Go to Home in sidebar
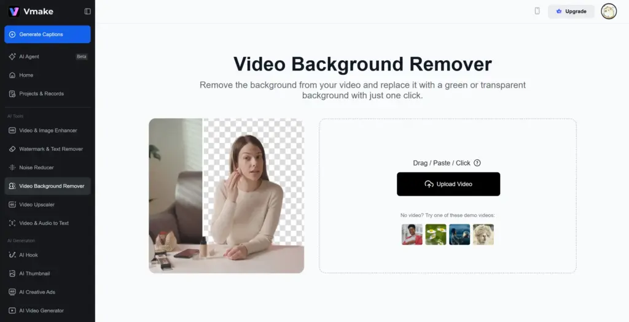629x322 pixels. point(47,75)
